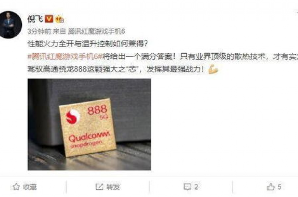The image size is (298, 197).
Task: Toggle the thumbs-up like icon
Action: [x=270, y=187]
